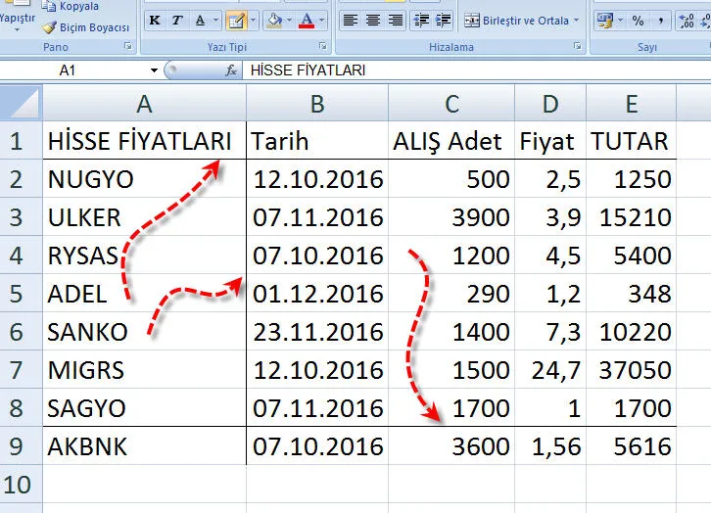Center align the cell text
The width and height of the screenshot is (711, 513).
point(372,21)
